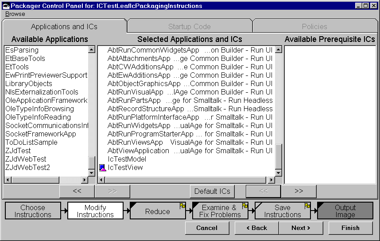Image resolution: width=380 pixels, height=241 pixels.
Task: Open the Browse menu
Action: [15, 14]
